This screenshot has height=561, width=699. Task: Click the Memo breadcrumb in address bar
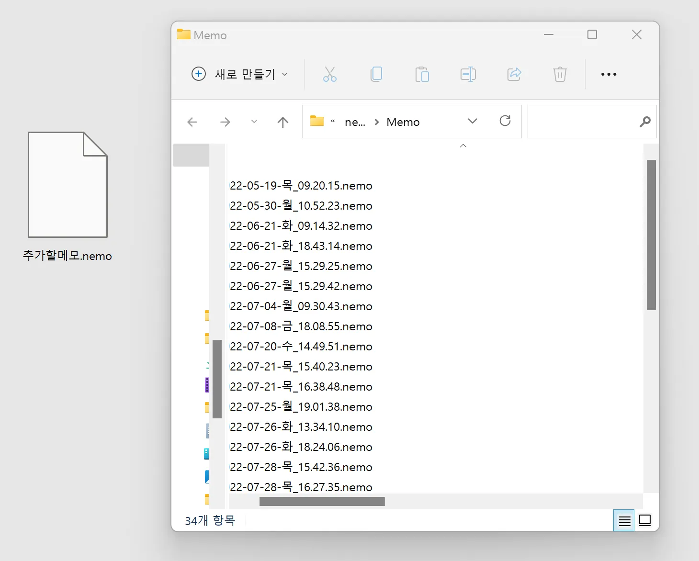pyautogui.click(x=403, y=122)
